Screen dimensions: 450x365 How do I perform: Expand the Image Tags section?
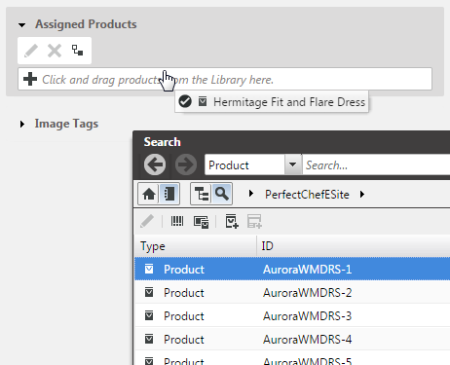pos(22,124)
